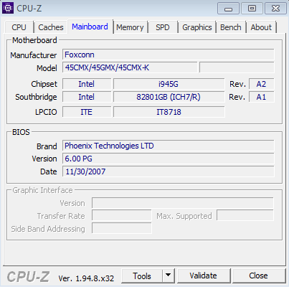
Task: Click the 82801GB southbridge field
Action: point(169,97)
